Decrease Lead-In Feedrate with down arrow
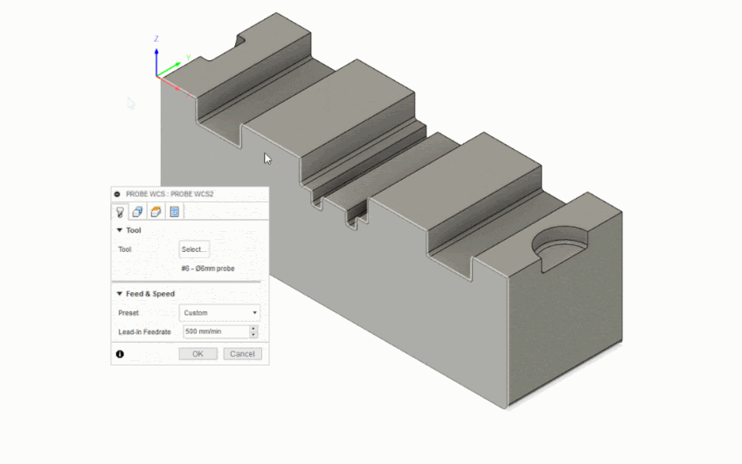The image size is (742, 464). [x=253, y=335]
